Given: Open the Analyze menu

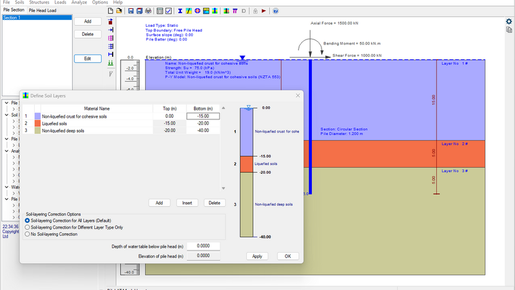Looking at the screenshot, I should pos(79,2).
